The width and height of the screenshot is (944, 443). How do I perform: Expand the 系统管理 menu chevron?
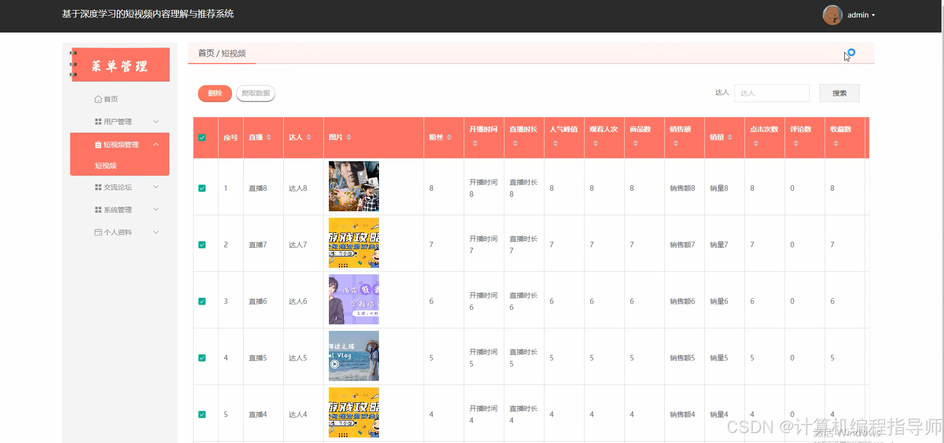coord(156,209)
